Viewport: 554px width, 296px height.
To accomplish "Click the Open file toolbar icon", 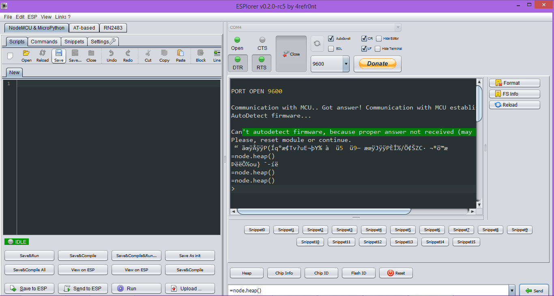I will tap(26, 56).
